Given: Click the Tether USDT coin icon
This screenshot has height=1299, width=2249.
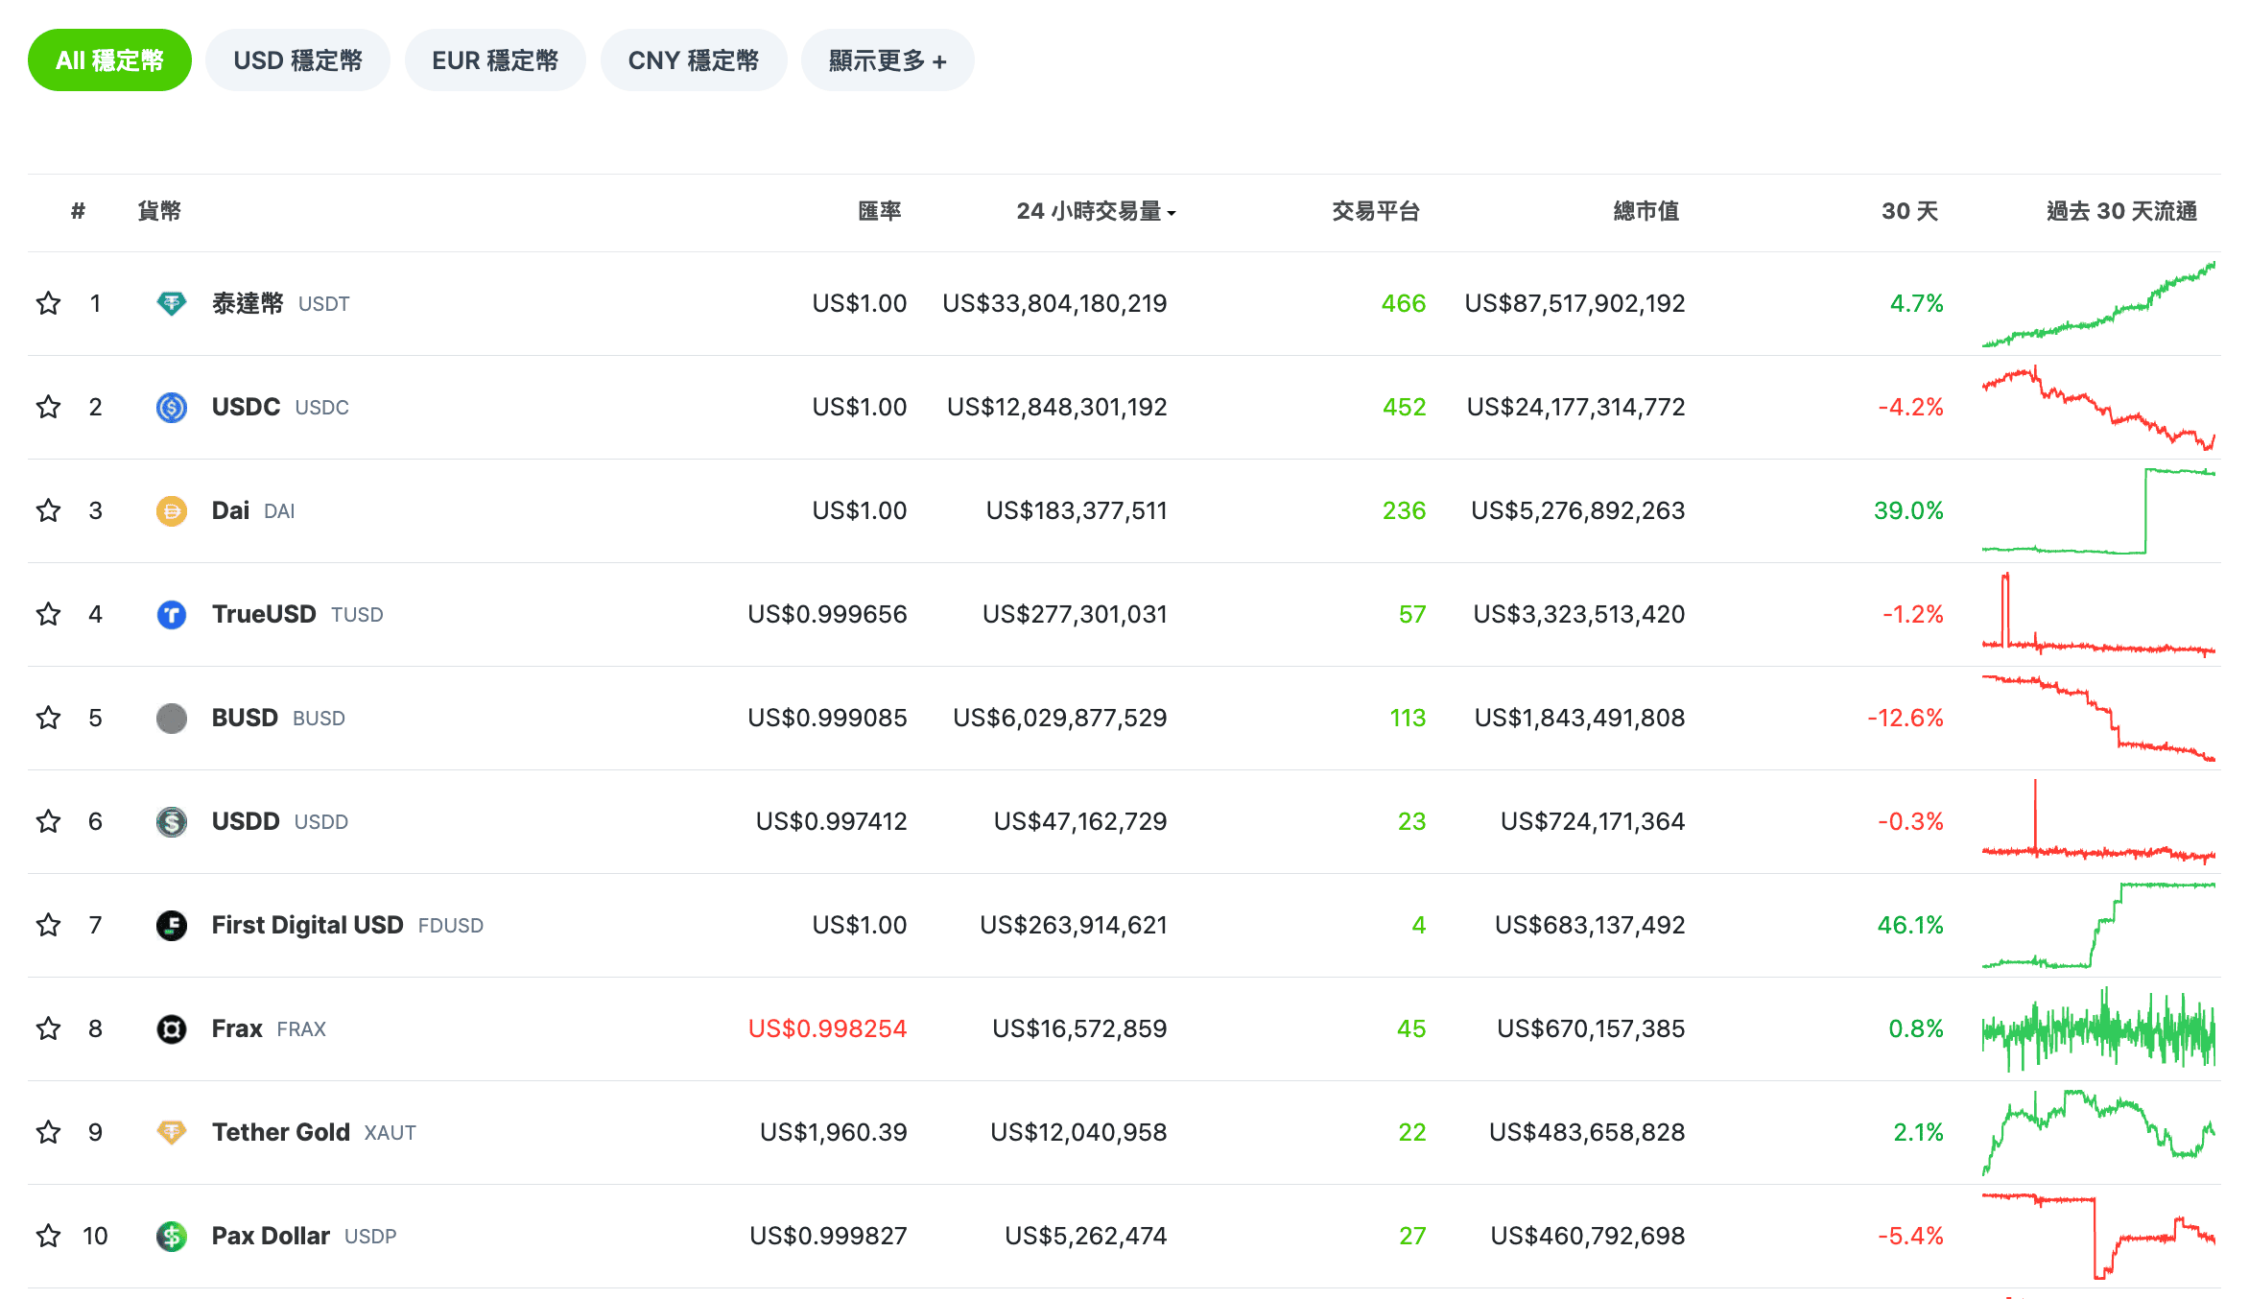Looking at the screenshot, I should coord(172,304).
